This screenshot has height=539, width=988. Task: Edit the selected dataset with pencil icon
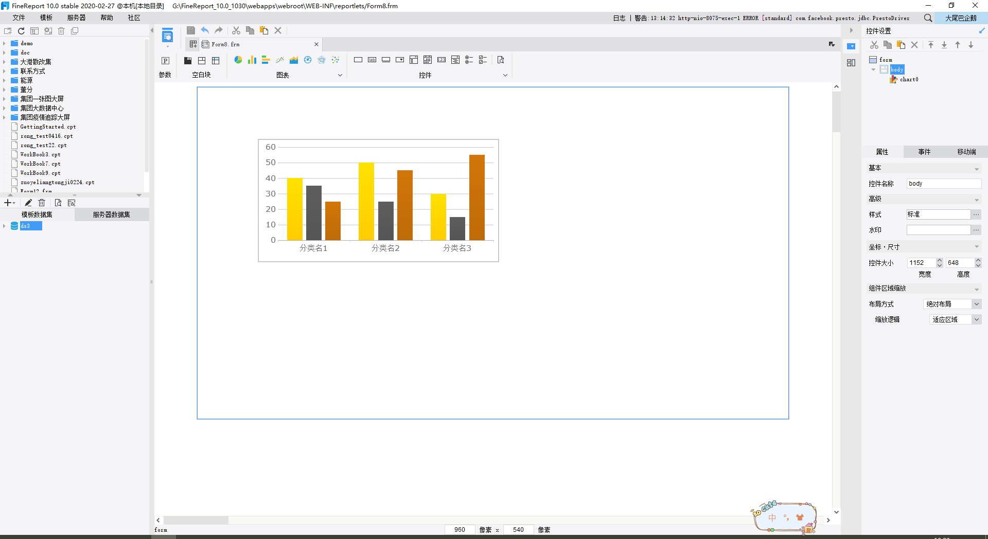28,203
